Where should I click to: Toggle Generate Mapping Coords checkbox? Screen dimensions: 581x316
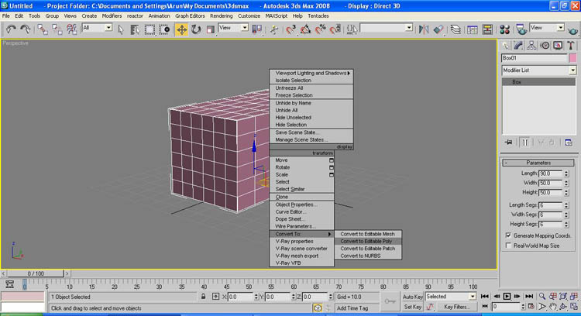(x=508, y=235)
